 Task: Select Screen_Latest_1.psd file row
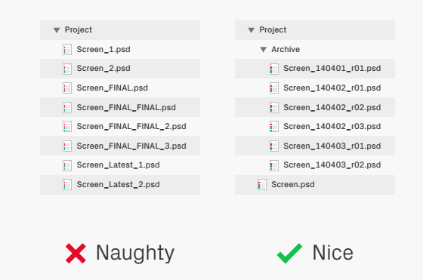pos(120,165)
